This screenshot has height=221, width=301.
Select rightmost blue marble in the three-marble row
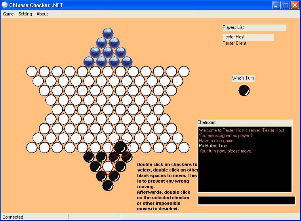point(120,52)
